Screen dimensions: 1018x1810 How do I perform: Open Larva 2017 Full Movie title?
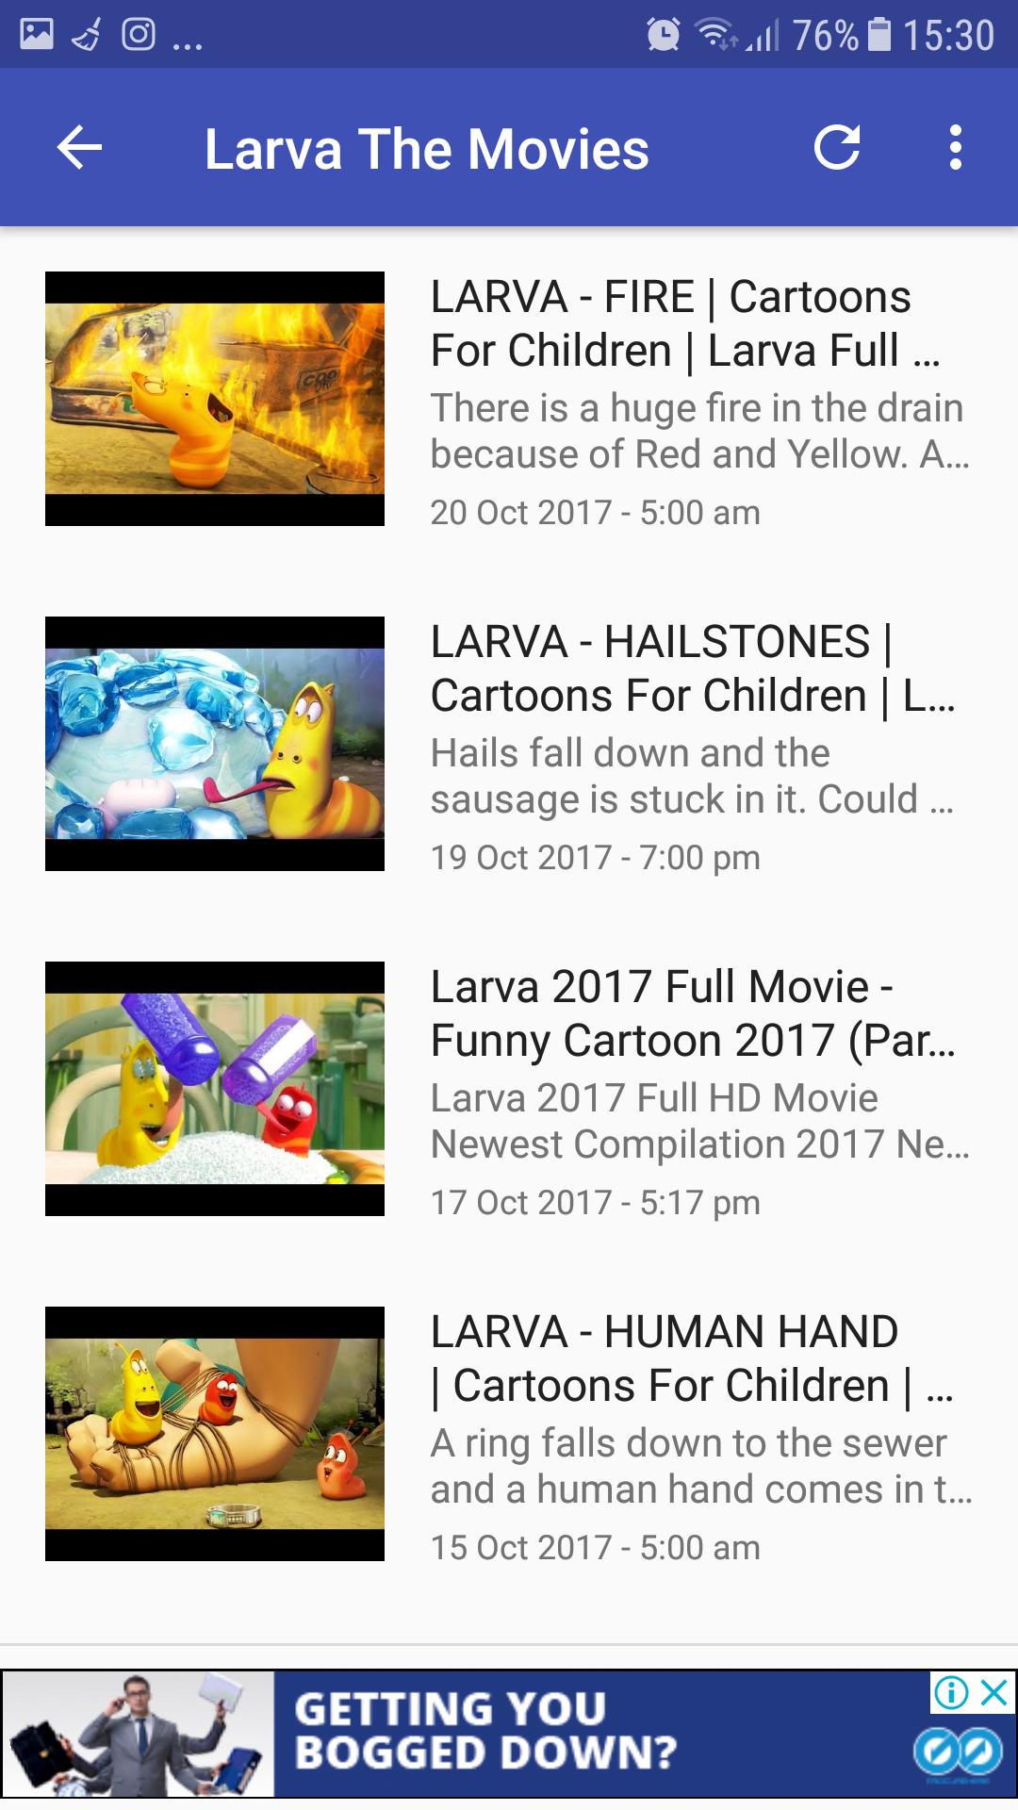(x=693, y=1013)
